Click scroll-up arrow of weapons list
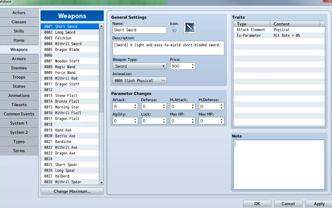This screenshot has width=332, height=208. 101,26
